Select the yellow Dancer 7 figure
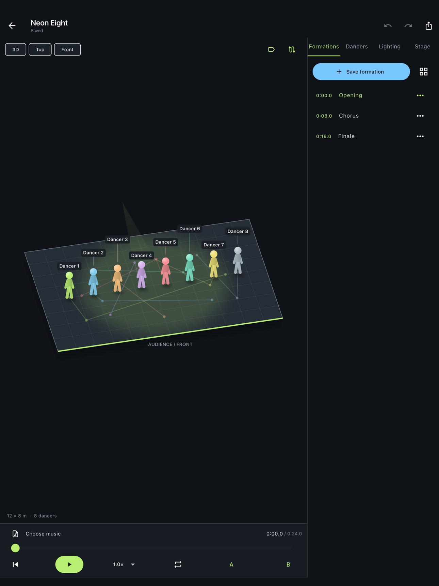This screenshot has width=439, height=586. (214, 264)
